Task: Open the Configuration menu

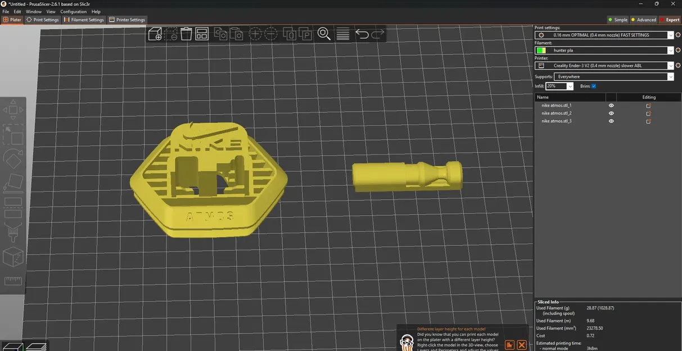Action: (74, 11)
